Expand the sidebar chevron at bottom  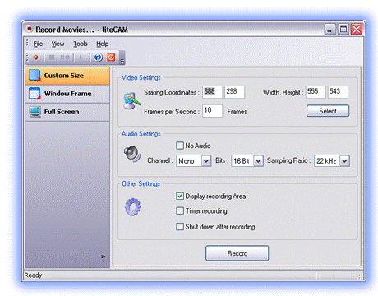coord(104,258)
